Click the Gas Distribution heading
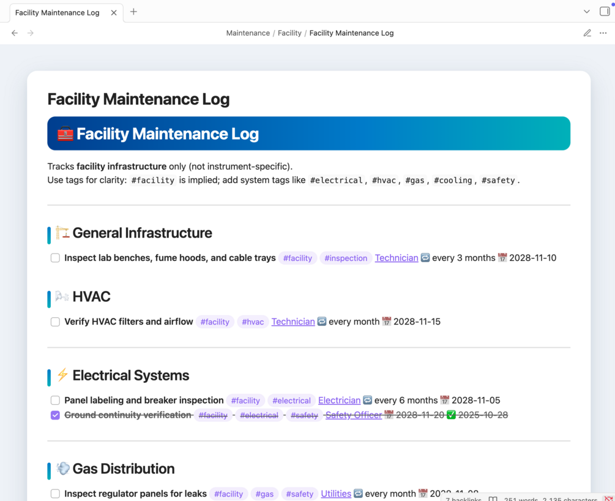615x501 pixels. point(124,469)
